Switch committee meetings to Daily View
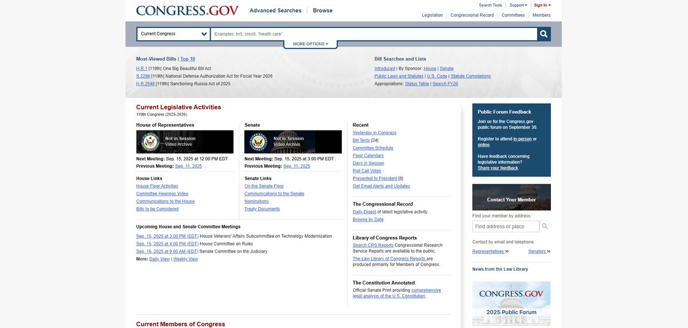Image resolution: width=688 pixels, height=328 pixels. point(160,259)
